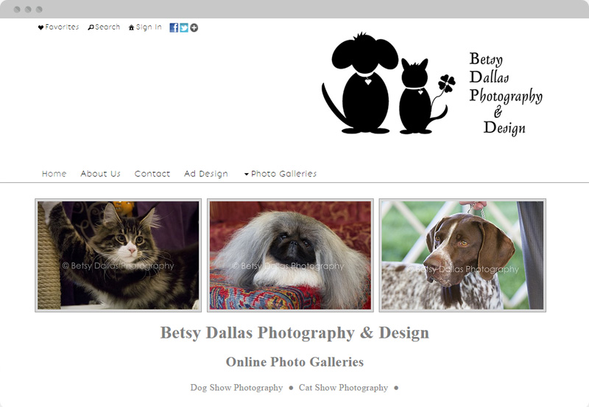Open the Photo Galleries menu
Viewport: 589px width, 407px height.
(283, 174)
